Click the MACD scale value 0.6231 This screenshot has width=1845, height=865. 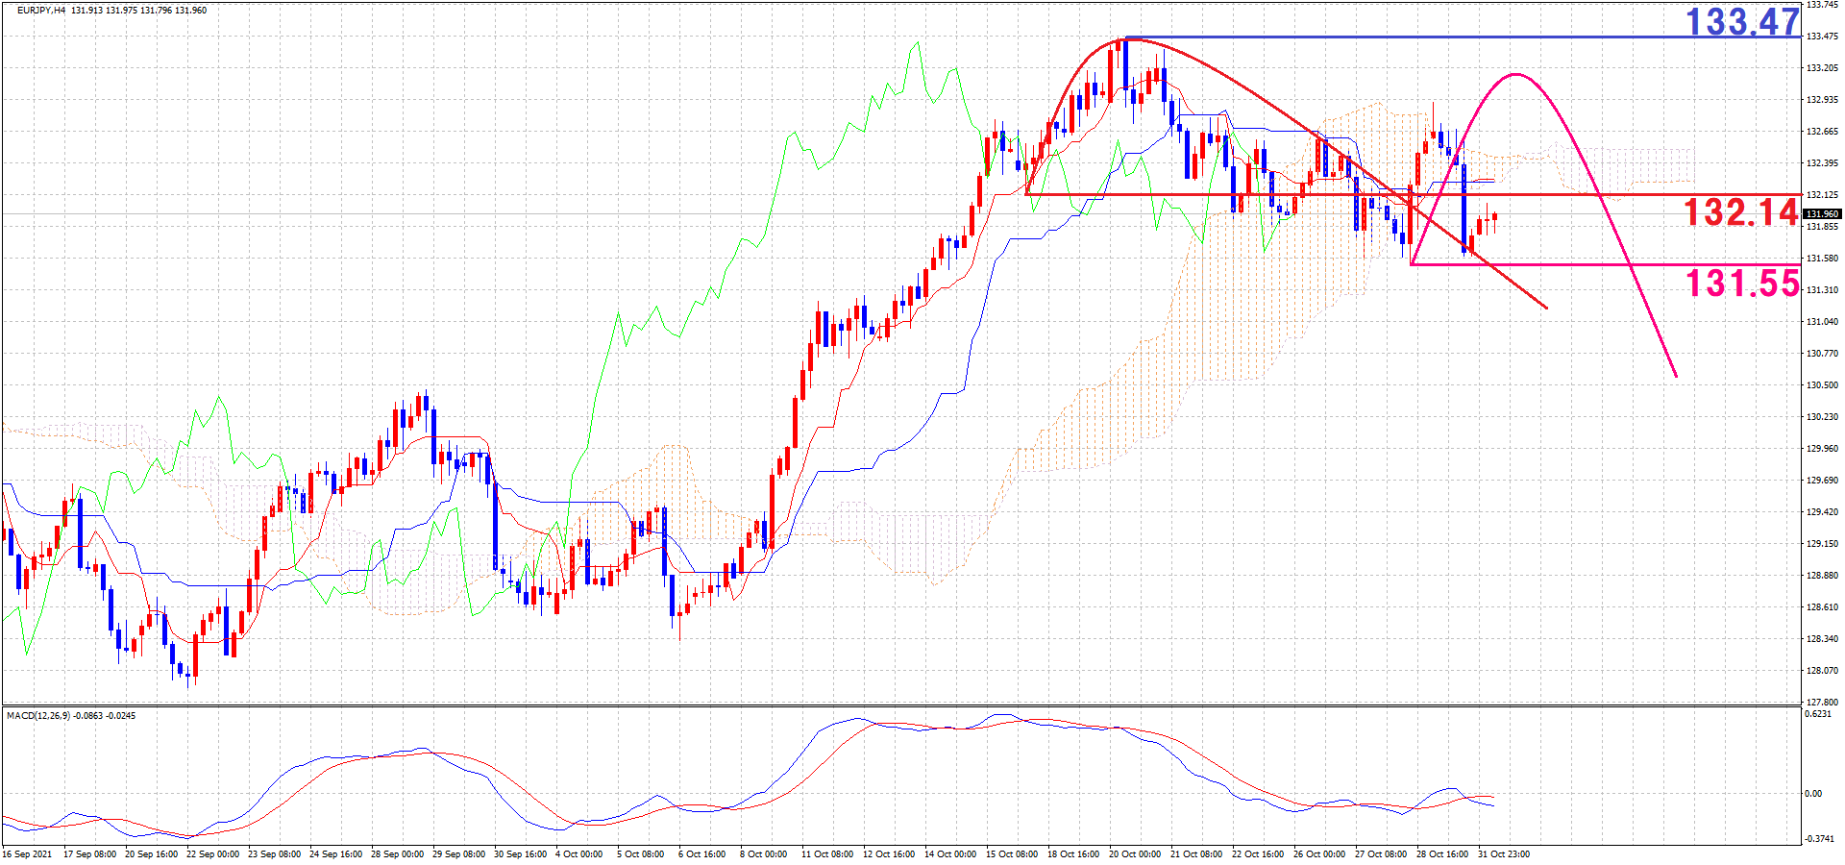(x=1818, y=714)
